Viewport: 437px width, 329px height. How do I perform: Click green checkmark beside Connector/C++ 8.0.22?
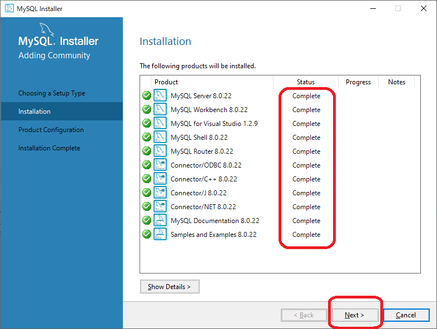coord(147,179)
